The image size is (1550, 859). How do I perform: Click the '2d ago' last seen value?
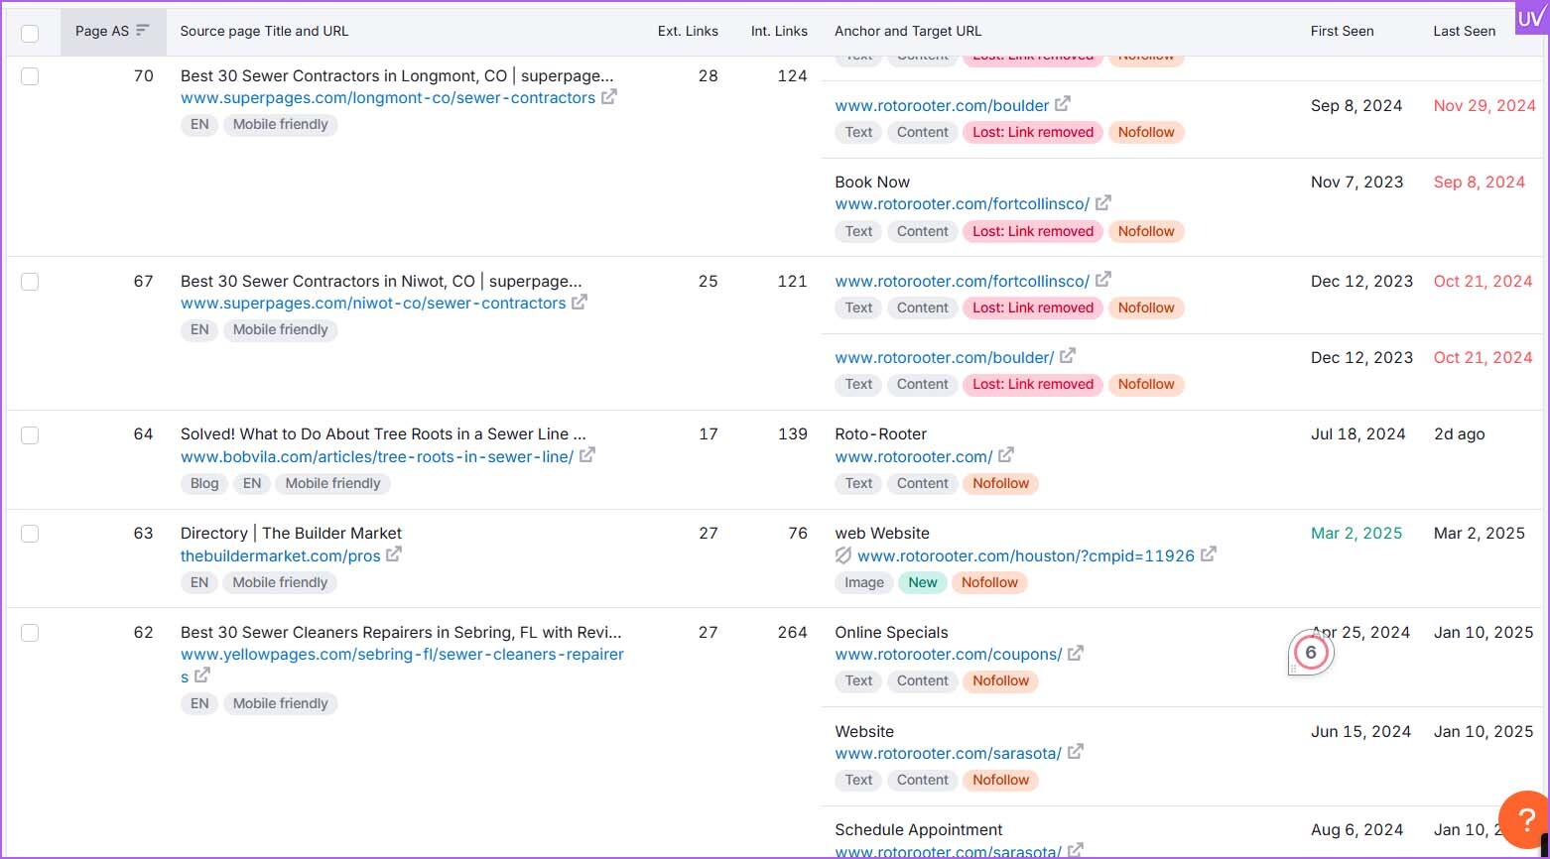[x=1460, y=433]
